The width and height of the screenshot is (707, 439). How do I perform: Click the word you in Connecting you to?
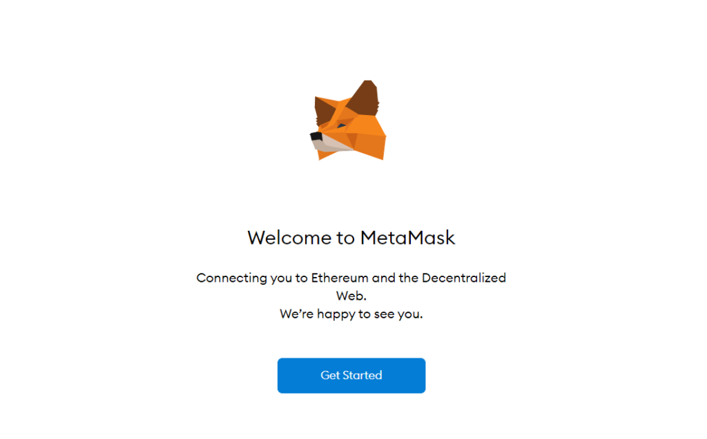click(x=282, y=279)
